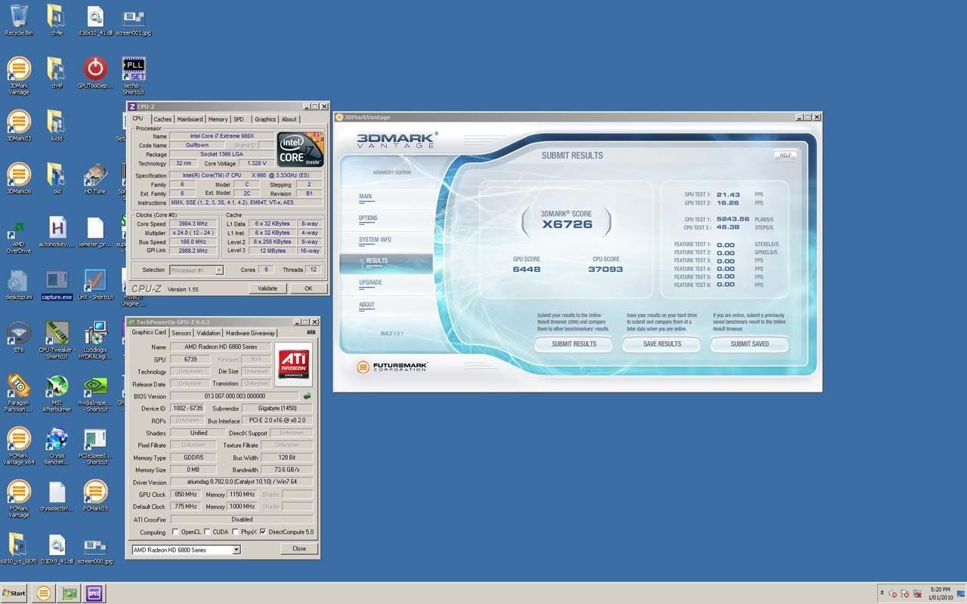The height and width of the screenshot is (604, 967).
Task: Open the Sensors tab in GPU-Z
Action: pyautogui.click(x=181, y=333)
